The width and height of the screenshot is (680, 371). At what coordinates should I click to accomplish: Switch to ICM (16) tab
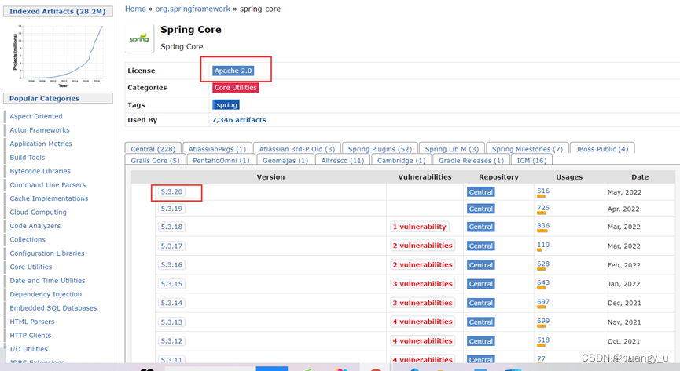coord(531,160)
